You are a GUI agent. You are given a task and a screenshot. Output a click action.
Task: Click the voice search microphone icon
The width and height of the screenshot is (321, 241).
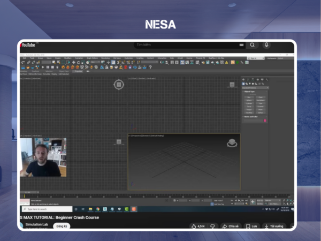tap(266, 45)
